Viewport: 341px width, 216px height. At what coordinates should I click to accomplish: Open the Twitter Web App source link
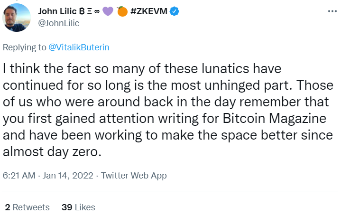(x=133, y=176)
